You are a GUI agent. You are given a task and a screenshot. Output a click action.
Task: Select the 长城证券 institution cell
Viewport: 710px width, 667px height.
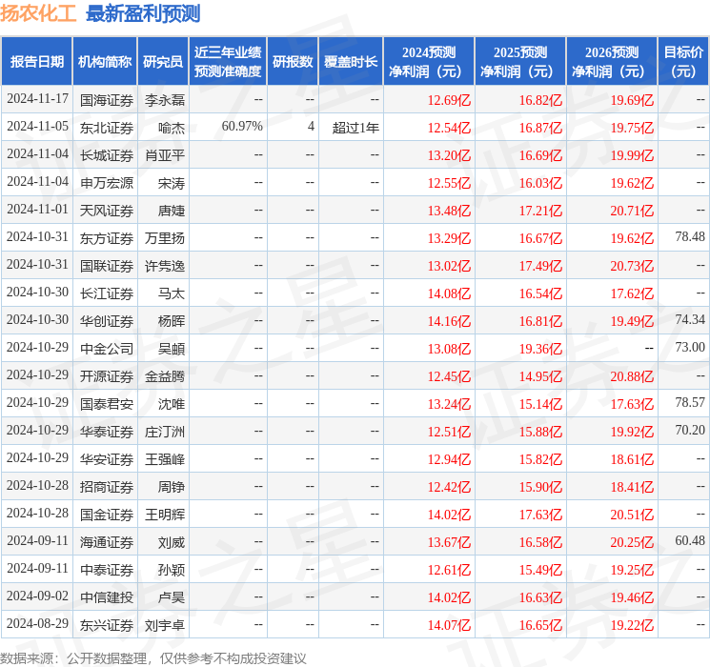[107, 155]
